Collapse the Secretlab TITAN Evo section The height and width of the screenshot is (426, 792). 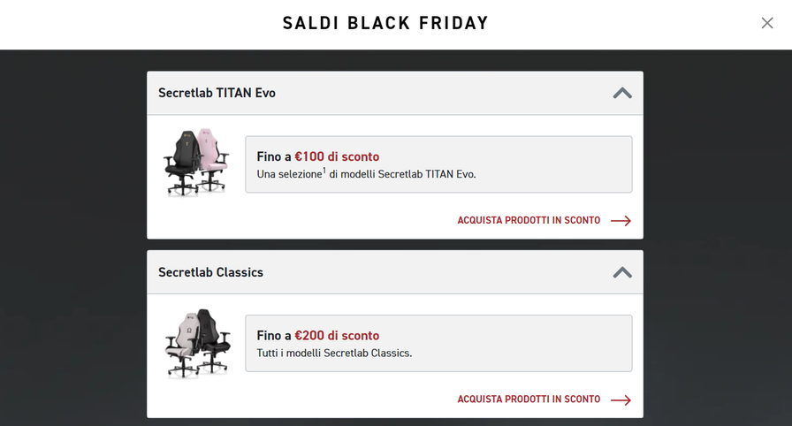point(622,93)
